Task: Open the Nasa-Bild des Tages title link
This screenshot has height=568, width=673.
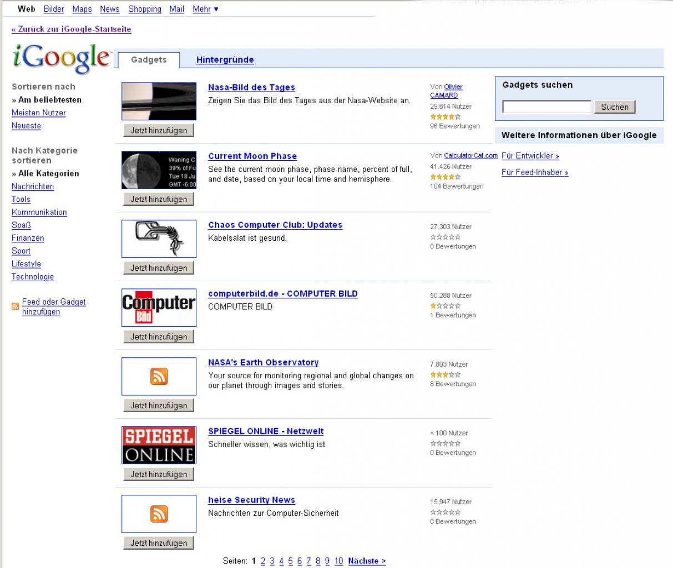Action: (x=251, y=87)
